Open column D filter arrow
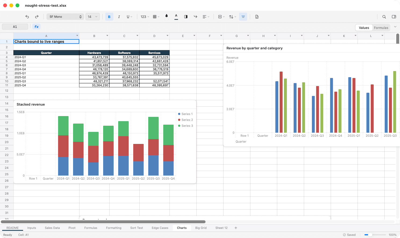400x238 pixels. click(167, 36)
